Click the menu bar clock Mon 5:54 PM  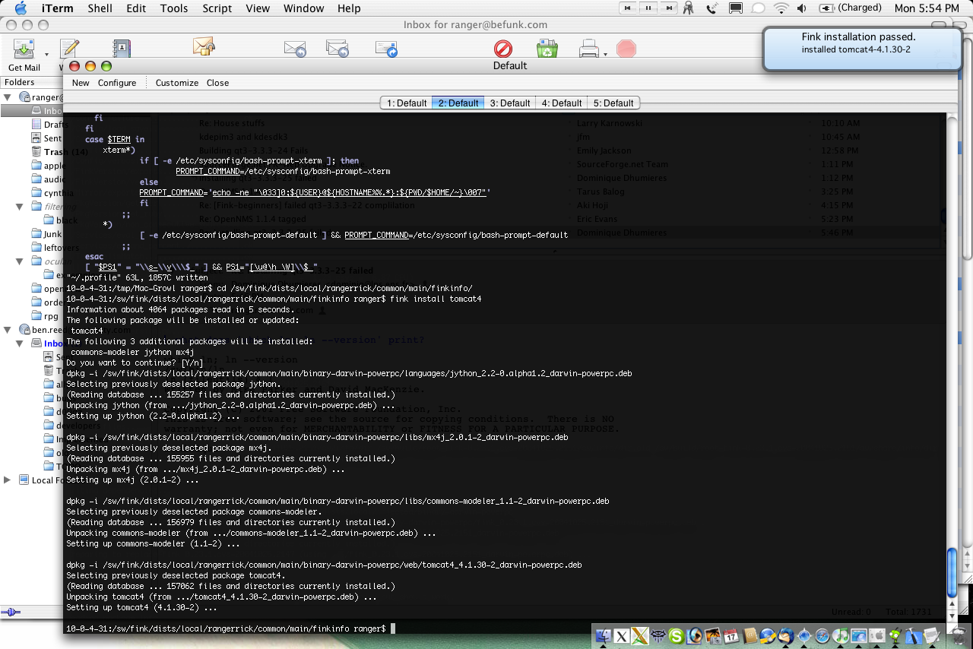(x=927, y=8)
